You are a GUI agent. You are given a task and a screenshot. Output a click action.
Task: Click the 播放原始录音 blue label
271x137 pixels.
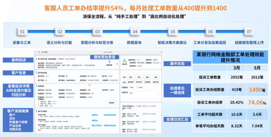(x=104, y=57)
